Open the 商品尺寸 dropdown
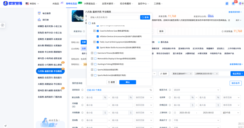 click(x=196, y=120)
